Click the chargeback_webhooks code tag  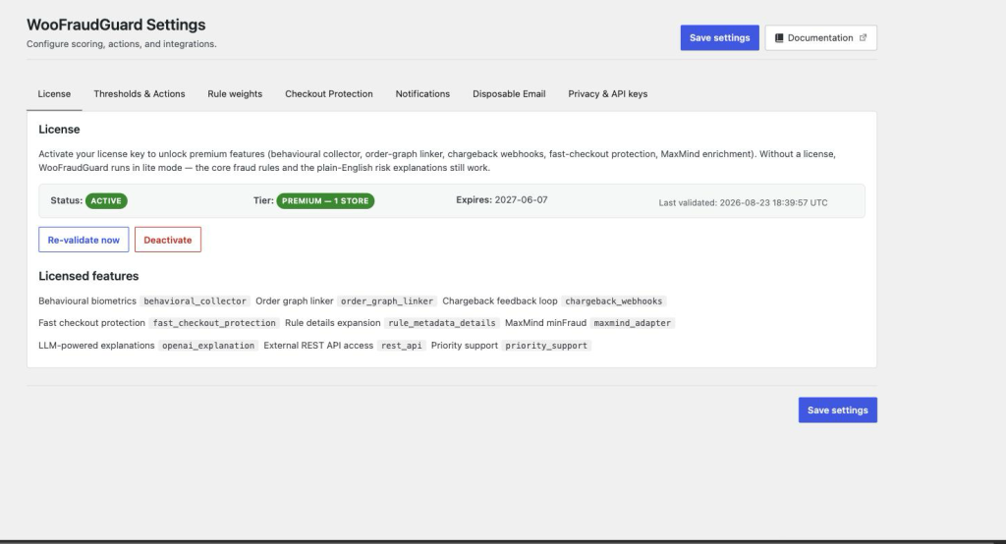pos(613,300)
